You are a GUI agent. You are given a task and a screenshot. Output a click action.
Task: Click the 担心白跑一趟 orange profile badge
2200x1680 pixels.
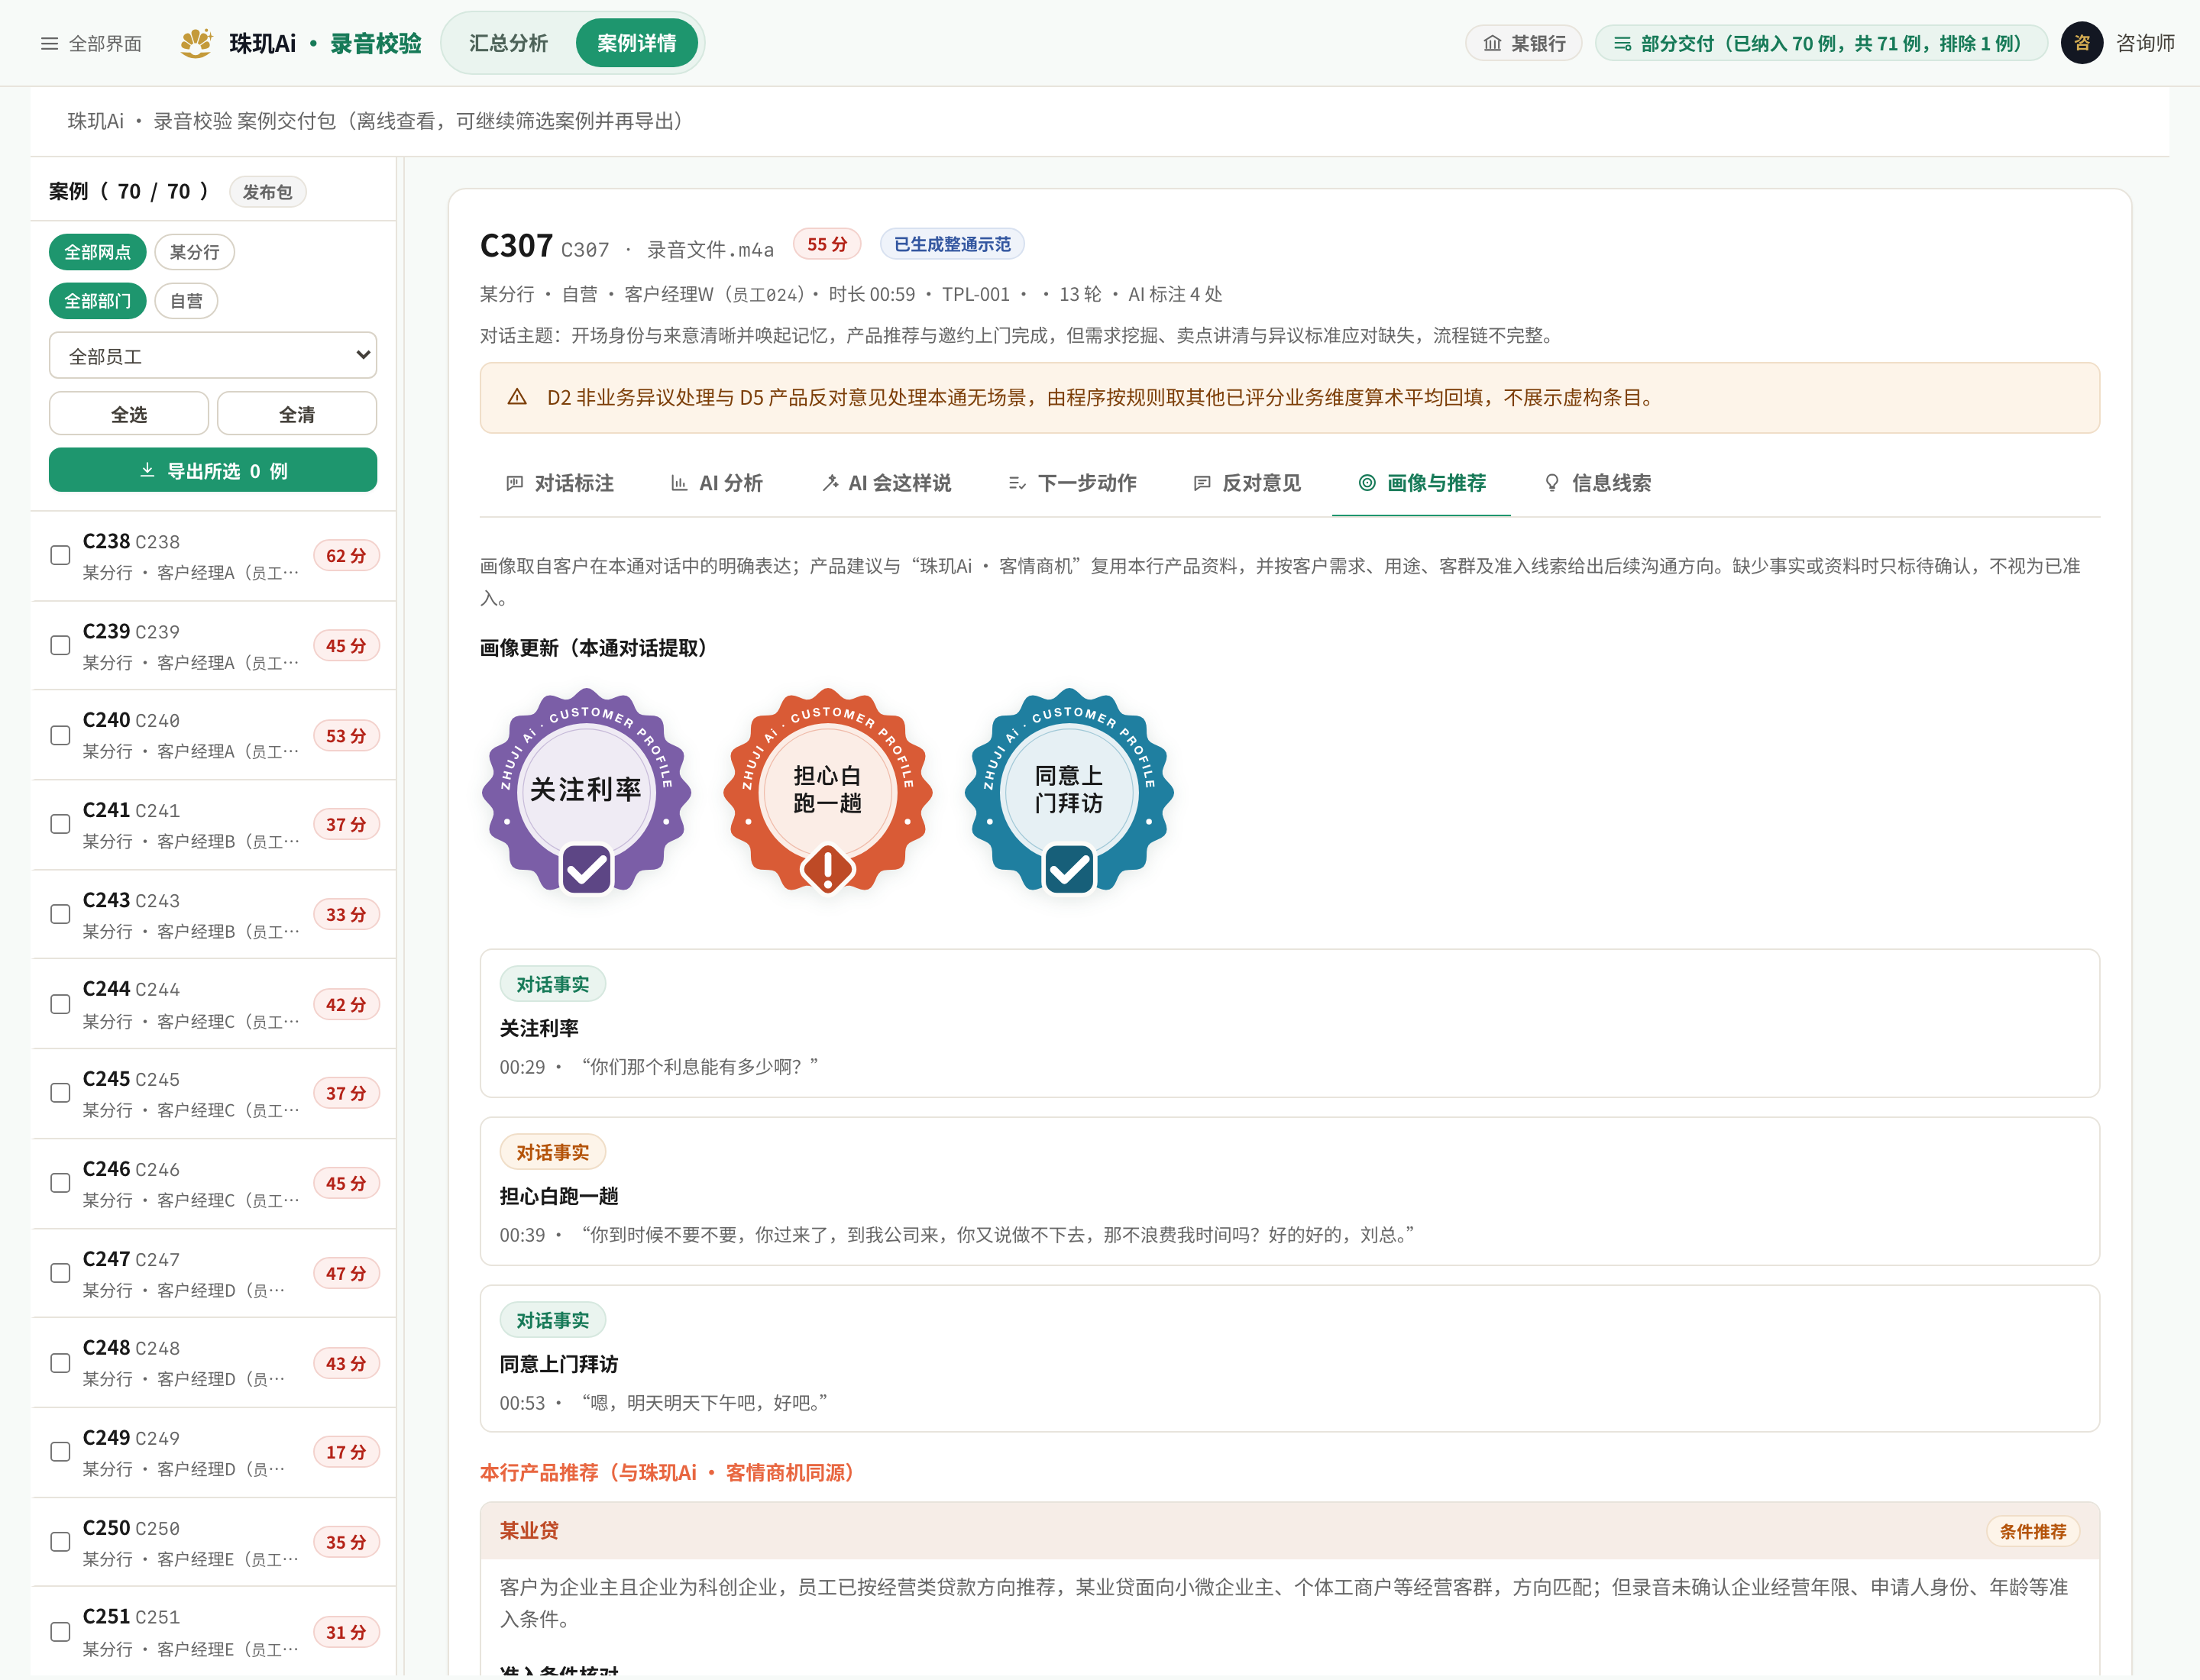point(827,791)
